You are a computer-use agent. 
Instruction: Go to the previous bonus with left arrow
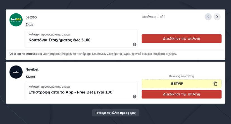pyautogui.click(x=208, y=17)
